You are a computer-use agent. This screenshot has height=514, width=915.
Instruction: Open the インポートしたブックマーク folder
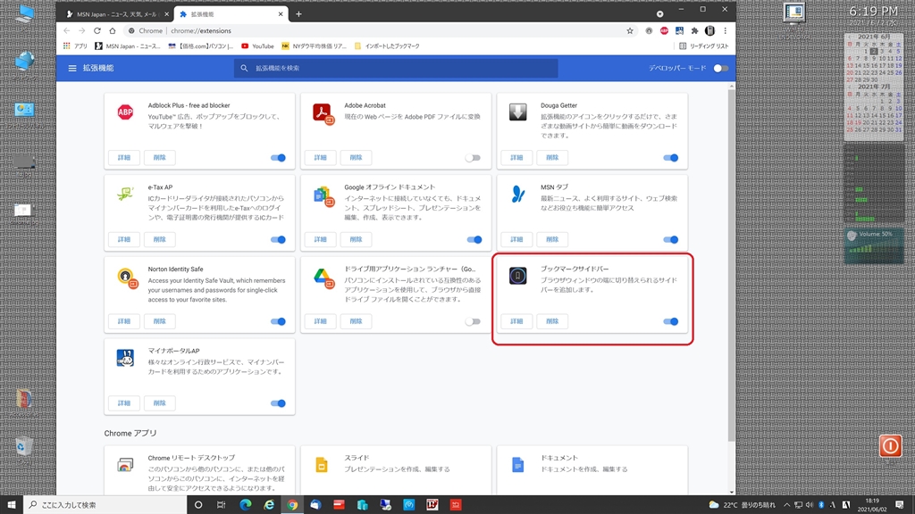click(387, 46)
